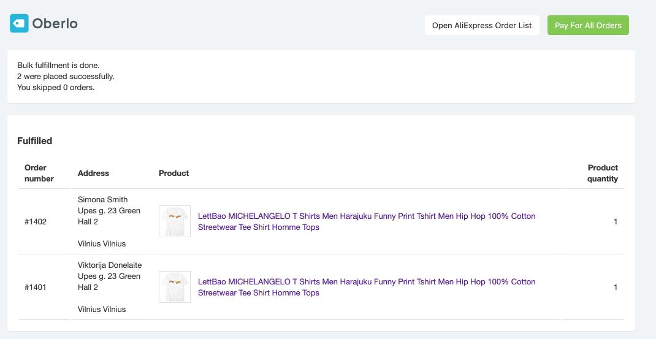The height and width of the screenshot is (339, 656).
Task: Open the LettBao product link in order #1401
Action: click(x=366, y=287)
